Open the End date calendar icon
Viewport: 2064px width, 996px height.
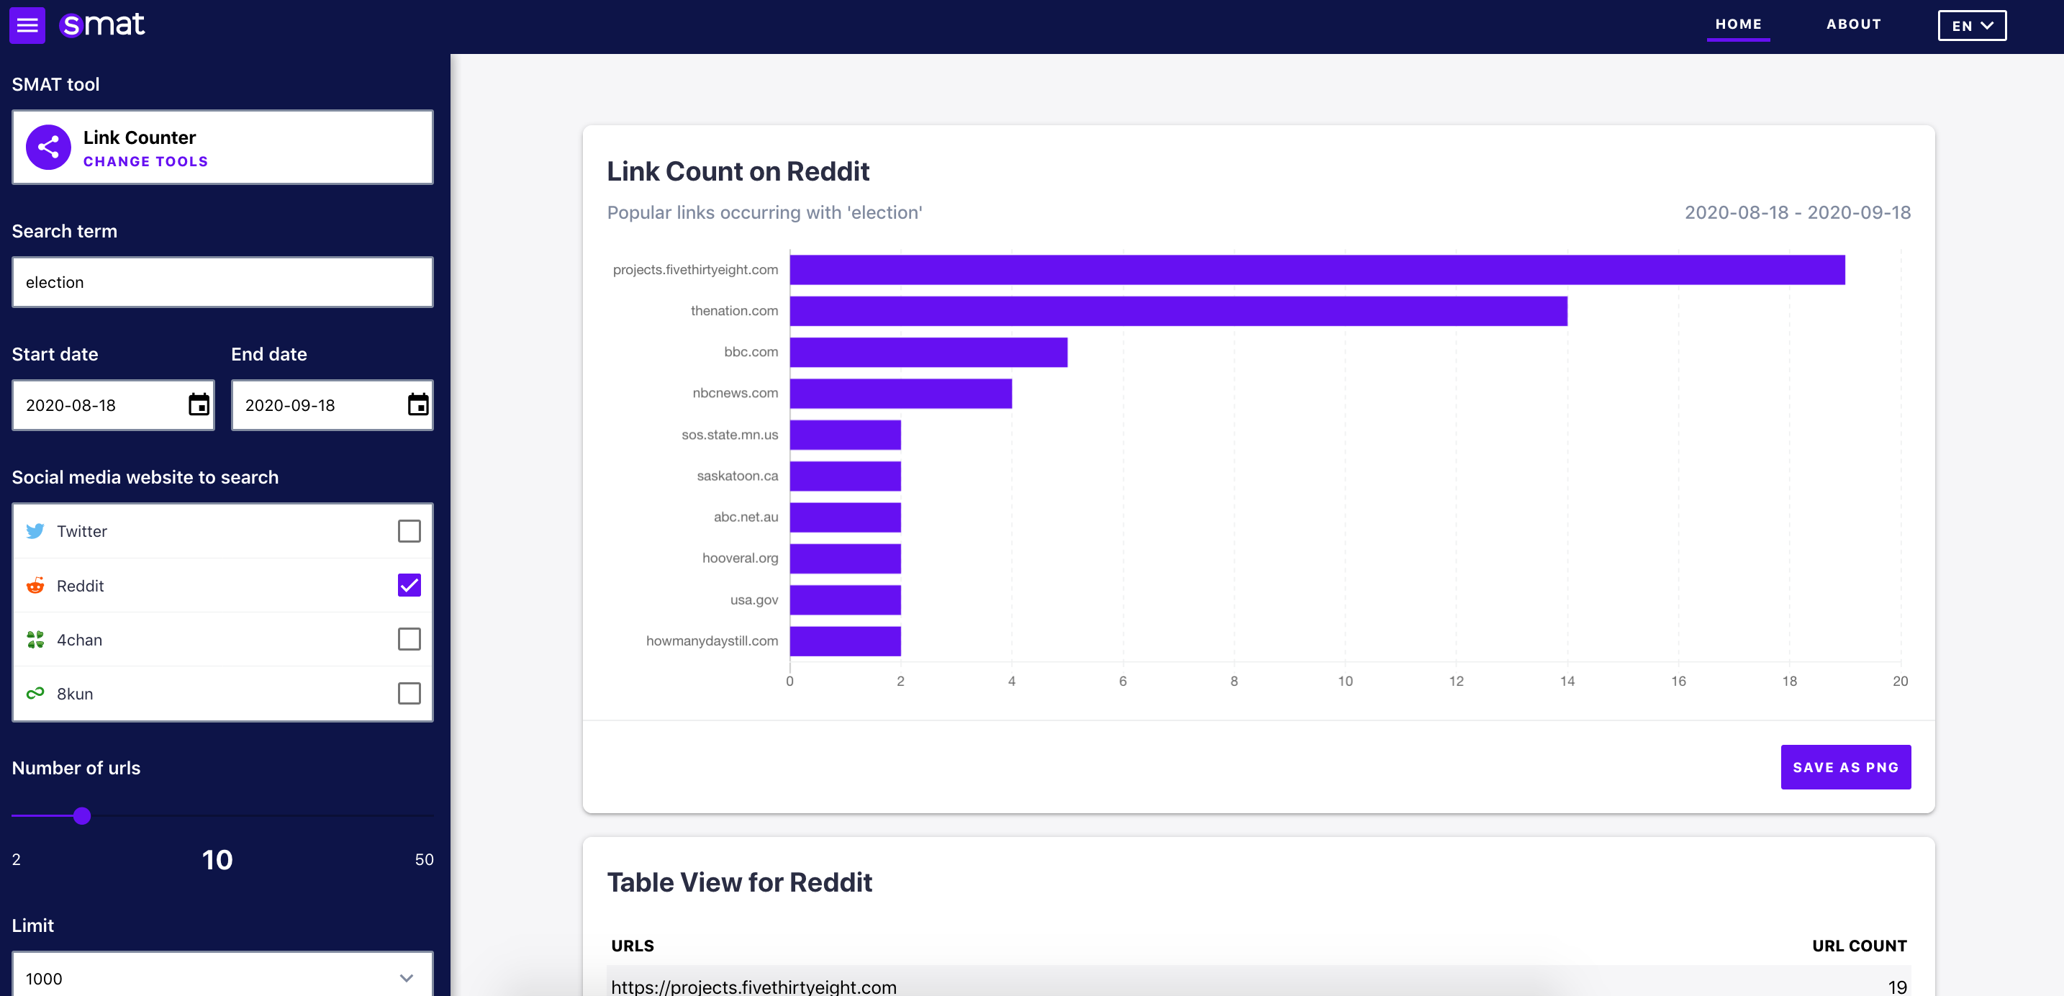[x=417, y=404]
